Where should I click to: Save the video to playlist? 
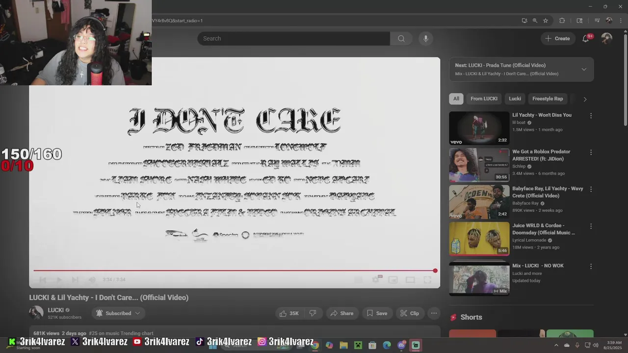point(377,313)
